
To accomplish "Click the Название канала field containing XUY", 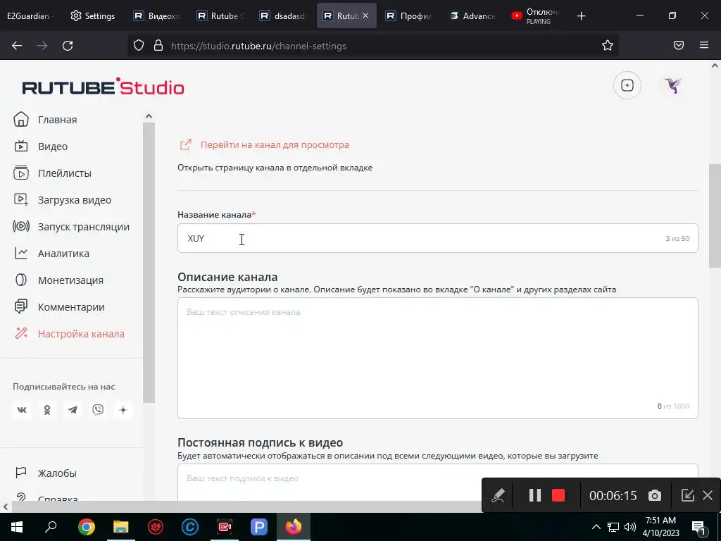I will point(438,238).
